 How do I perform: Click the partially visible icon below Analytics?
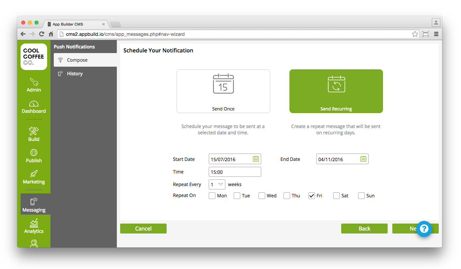tap(34, 243)
